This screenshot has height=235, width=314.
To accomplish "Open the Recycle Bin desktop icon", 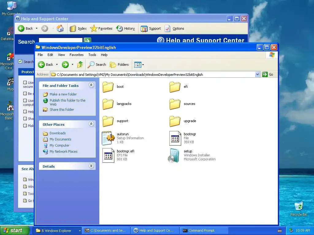I will (x=299, y=209).
